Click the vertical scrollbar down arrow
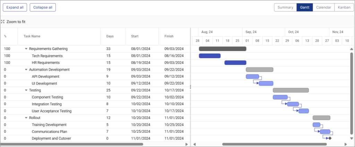355x147 pixels. pyautogui.click(x=352, y=138)
